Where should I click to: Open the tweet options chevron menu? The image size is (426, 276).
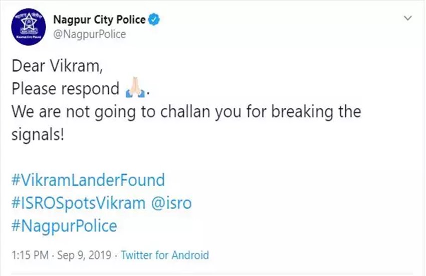(408, 18)
